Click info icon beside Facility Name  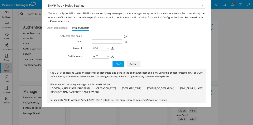pyautogui.click(x=112, y=57)
